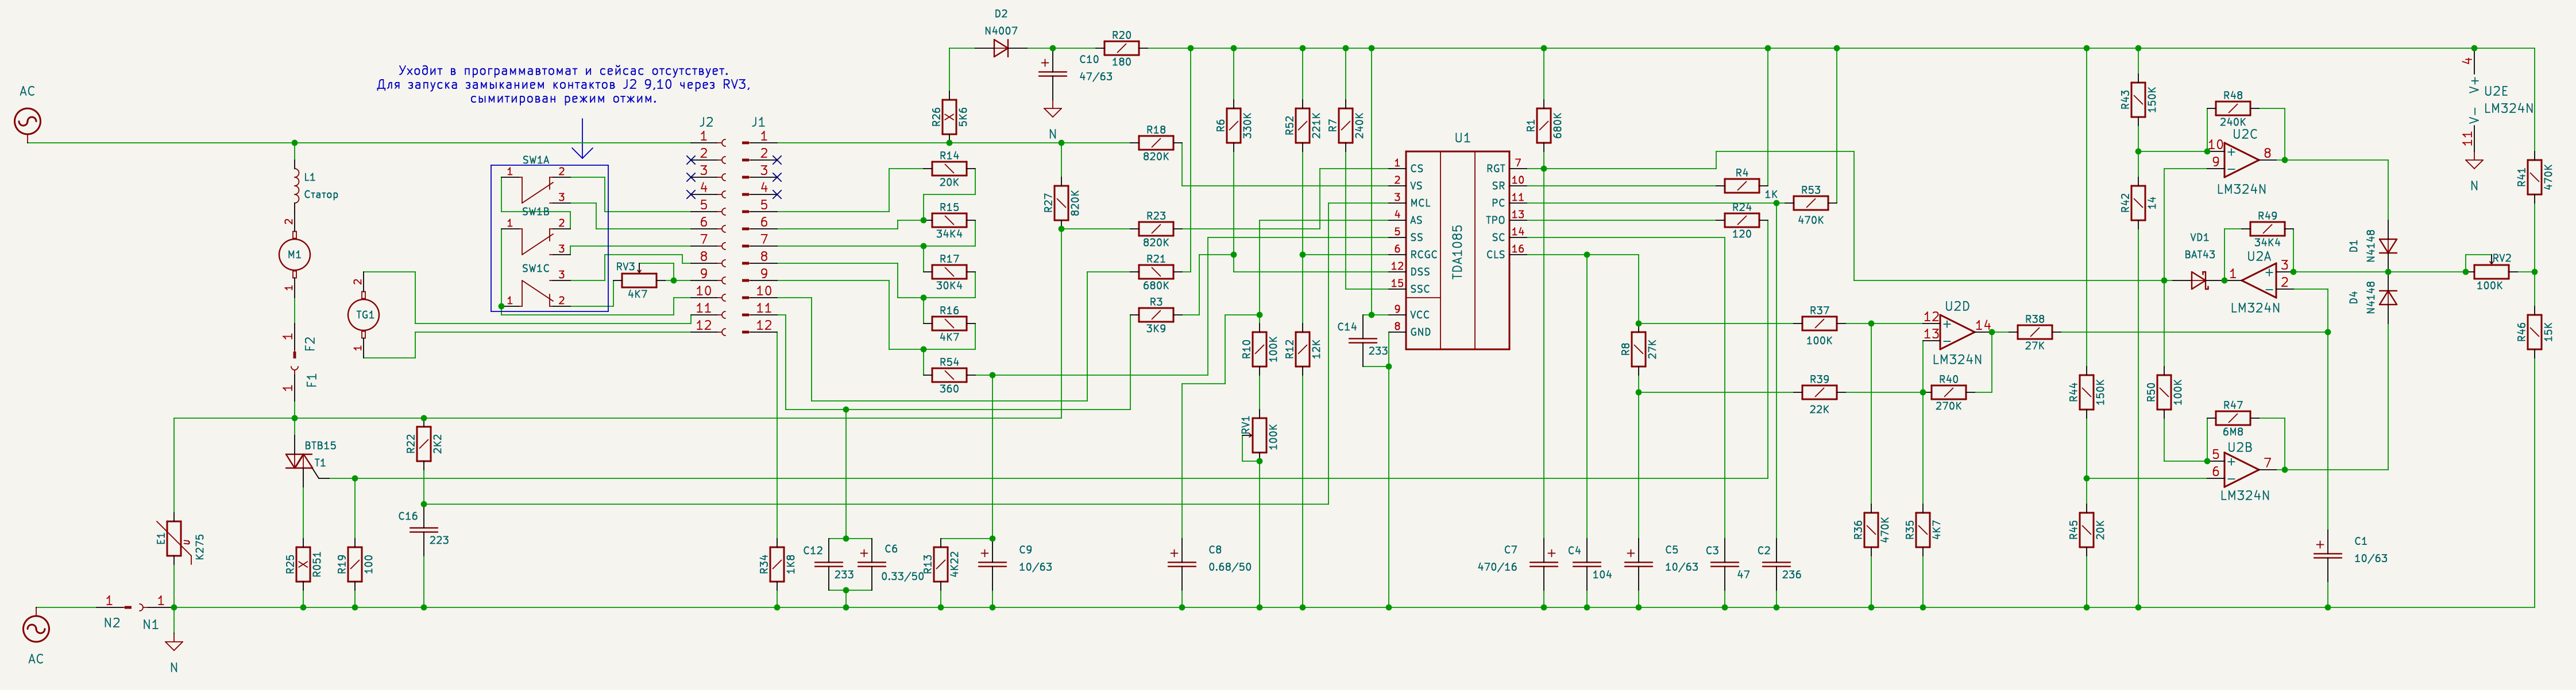2576x690 pixels.
Task: Click the R27 820K vertical resistor
Action: pos(1061,202)
